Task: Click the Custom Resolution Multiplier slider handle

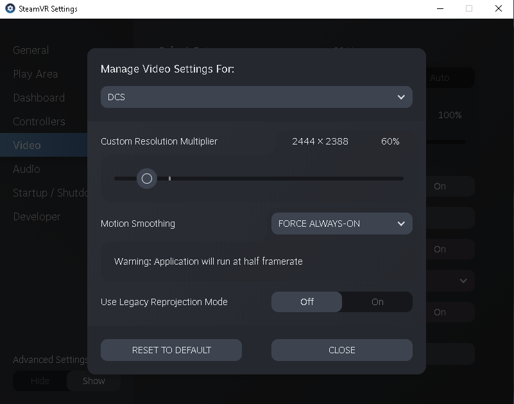Action: (x=147, y=179)
